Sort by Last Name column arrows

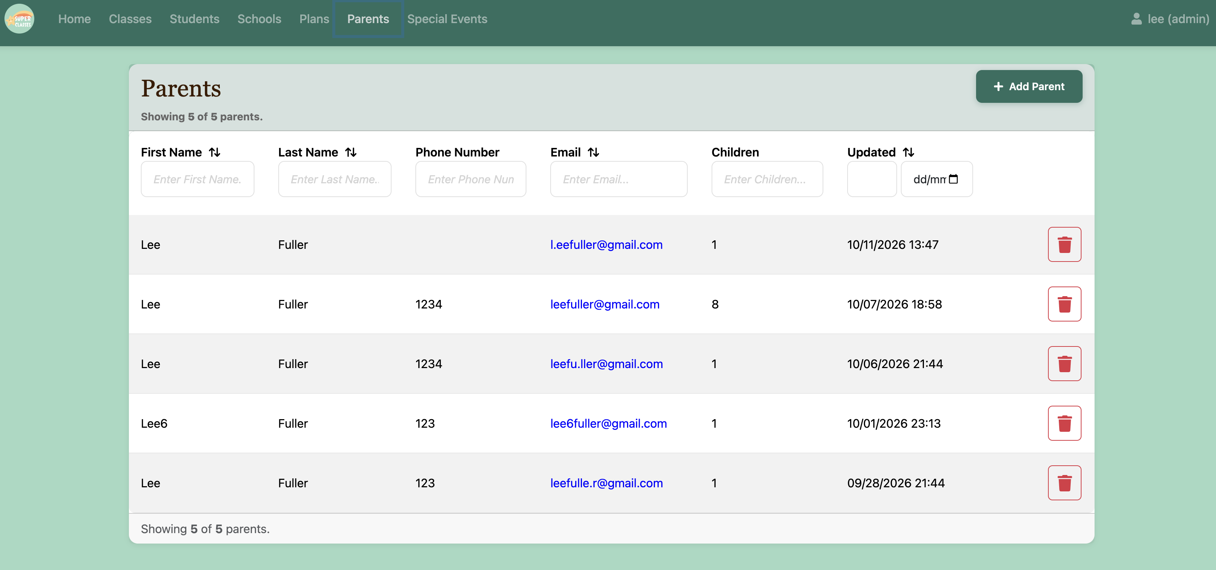coord(351,152)
